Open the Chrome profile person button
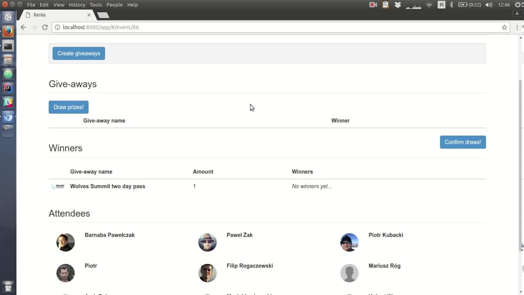 [x=517, y=14]
